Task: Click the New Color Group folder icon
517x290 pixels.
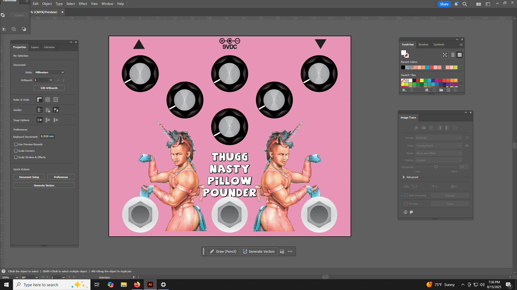Action: click(x=441, y=90)
